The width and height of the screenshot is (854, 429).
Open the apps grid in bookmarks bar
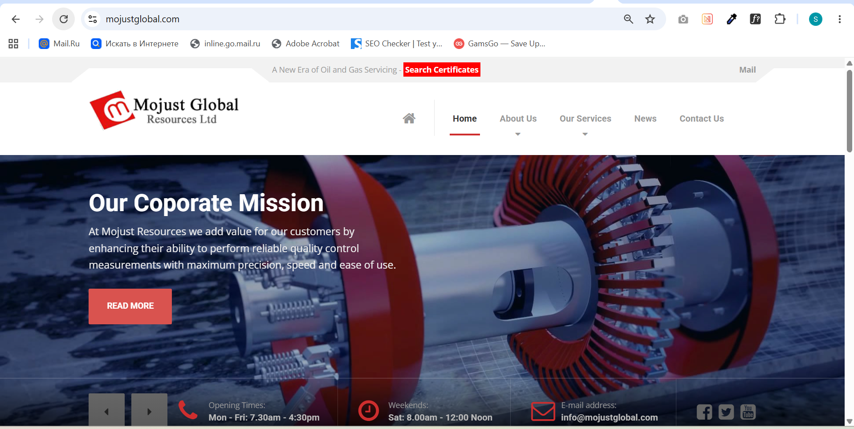13,44
